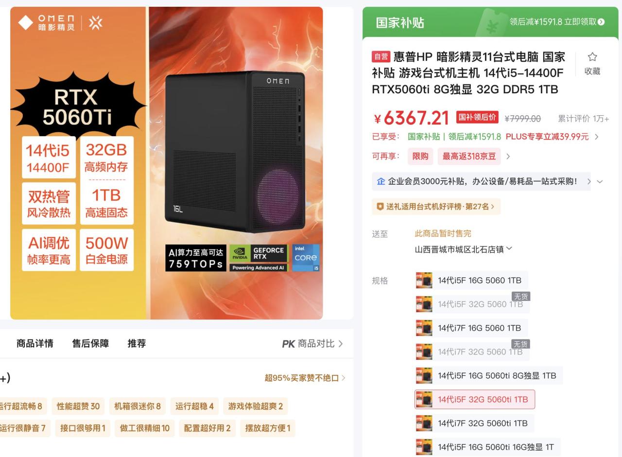Click thumbnail icon for 14代i5F 16G 5060 1TB
The image size is (622, 457).
click(424, 281)
